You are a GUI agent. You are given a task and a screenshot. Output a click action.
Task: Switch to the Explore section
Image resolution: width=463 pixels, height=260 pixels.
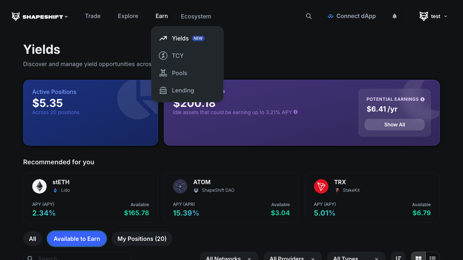pos(128,16)
